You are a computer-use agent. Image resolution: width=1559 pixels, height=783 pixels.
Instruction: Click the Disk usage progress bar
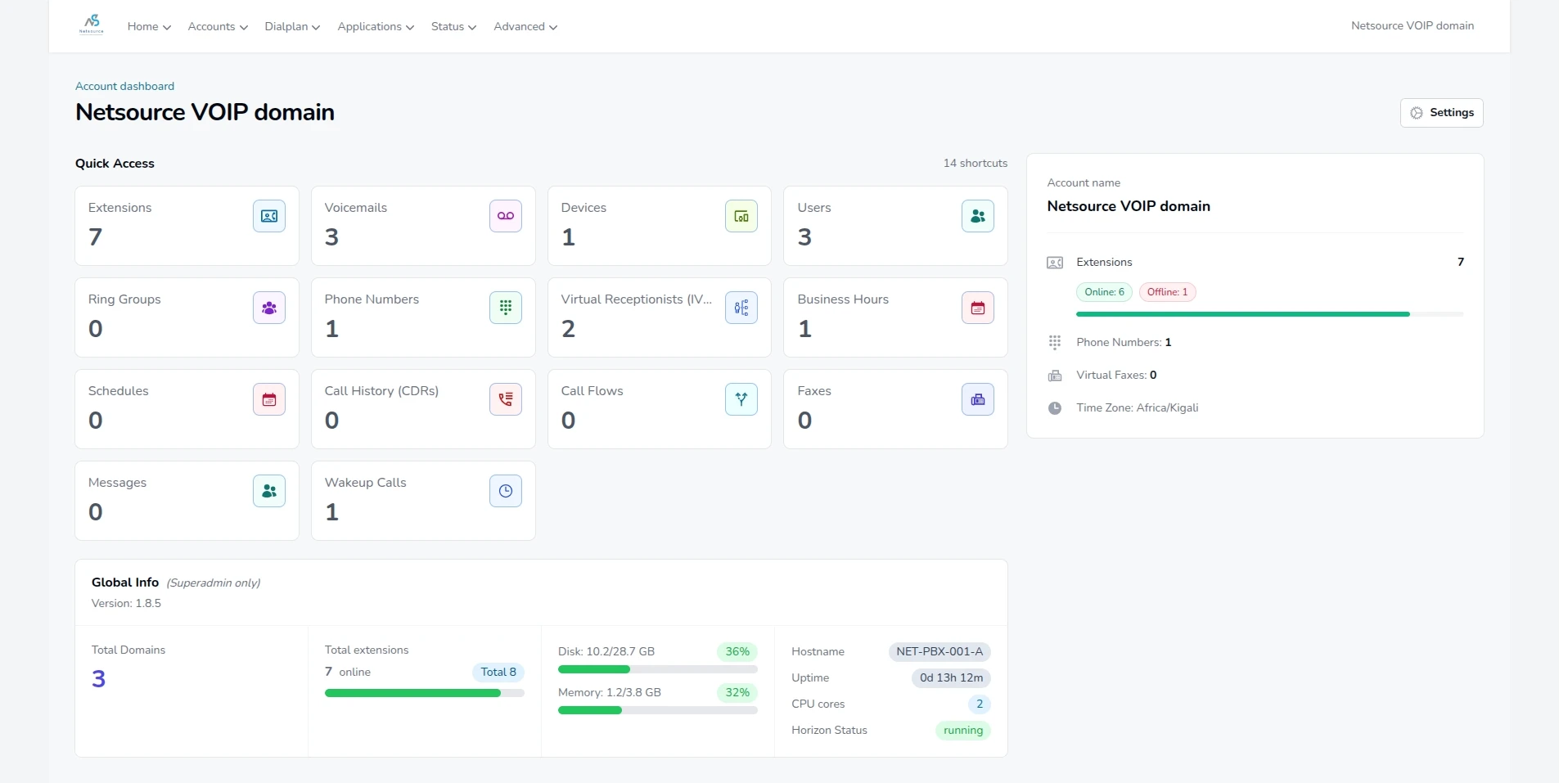click(x=658, y=669)
